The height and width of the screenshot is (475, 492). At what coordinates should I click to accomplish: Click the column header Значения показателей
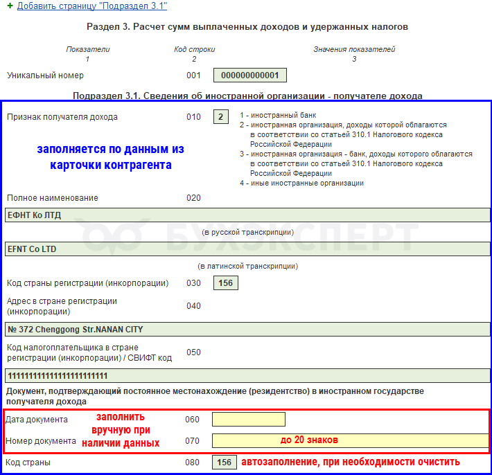point(354,49)
